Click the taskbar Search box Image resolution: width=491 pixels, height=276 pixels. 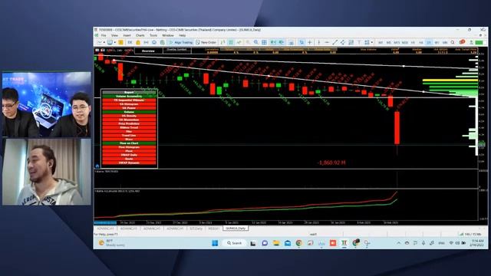click(x=235, y=243)
